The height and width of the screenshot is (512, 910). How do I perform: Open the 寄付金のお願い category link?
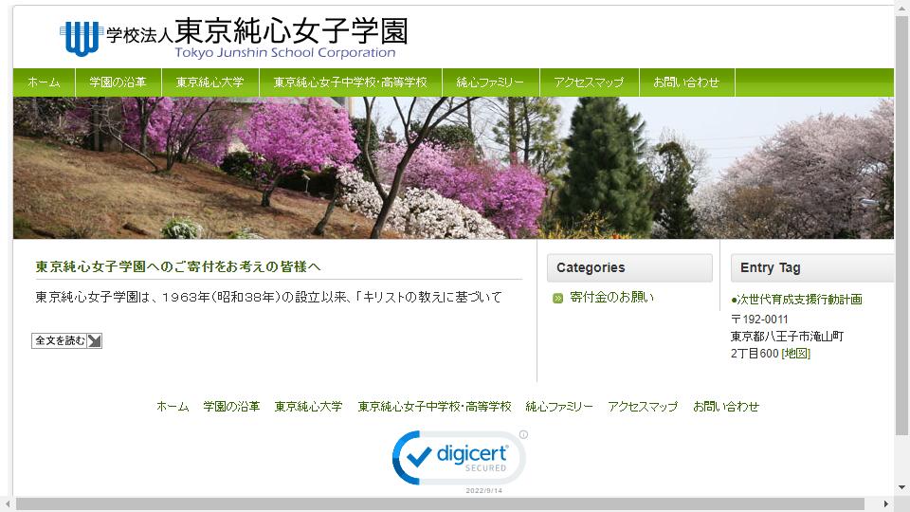611,297
